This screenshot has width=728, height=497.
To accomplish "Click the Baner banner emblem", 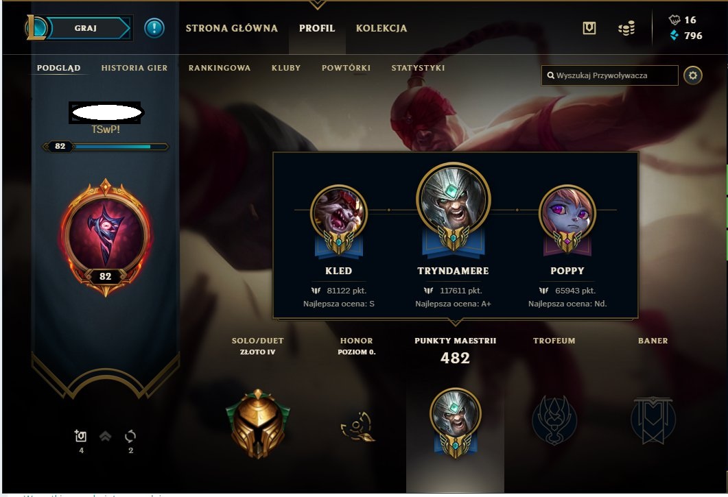I will 653,420.
